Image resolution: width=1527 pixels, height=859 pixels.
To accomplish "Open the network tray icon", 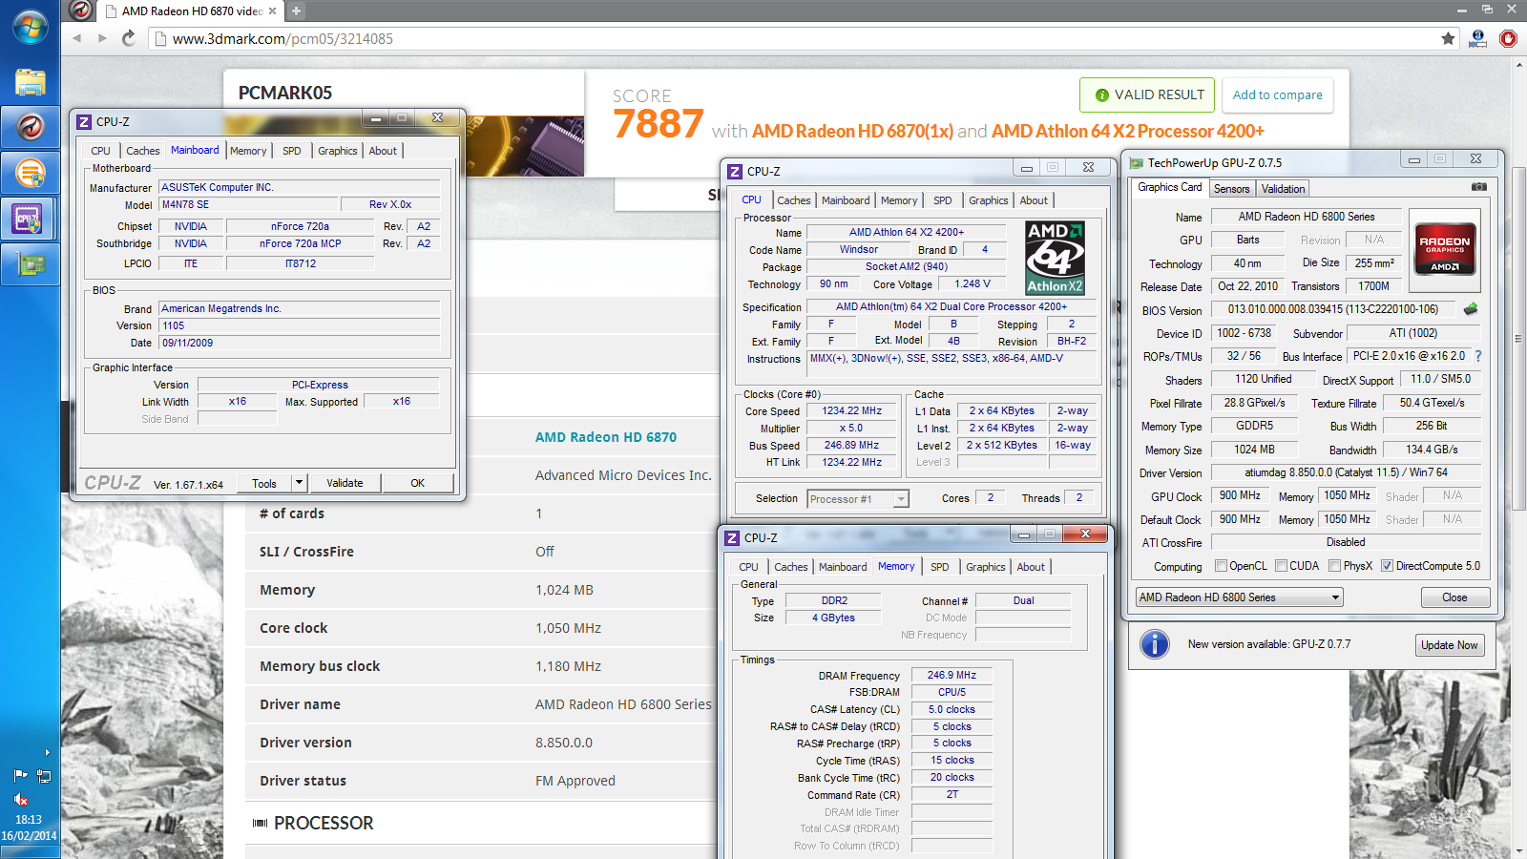I will point(44,775).
